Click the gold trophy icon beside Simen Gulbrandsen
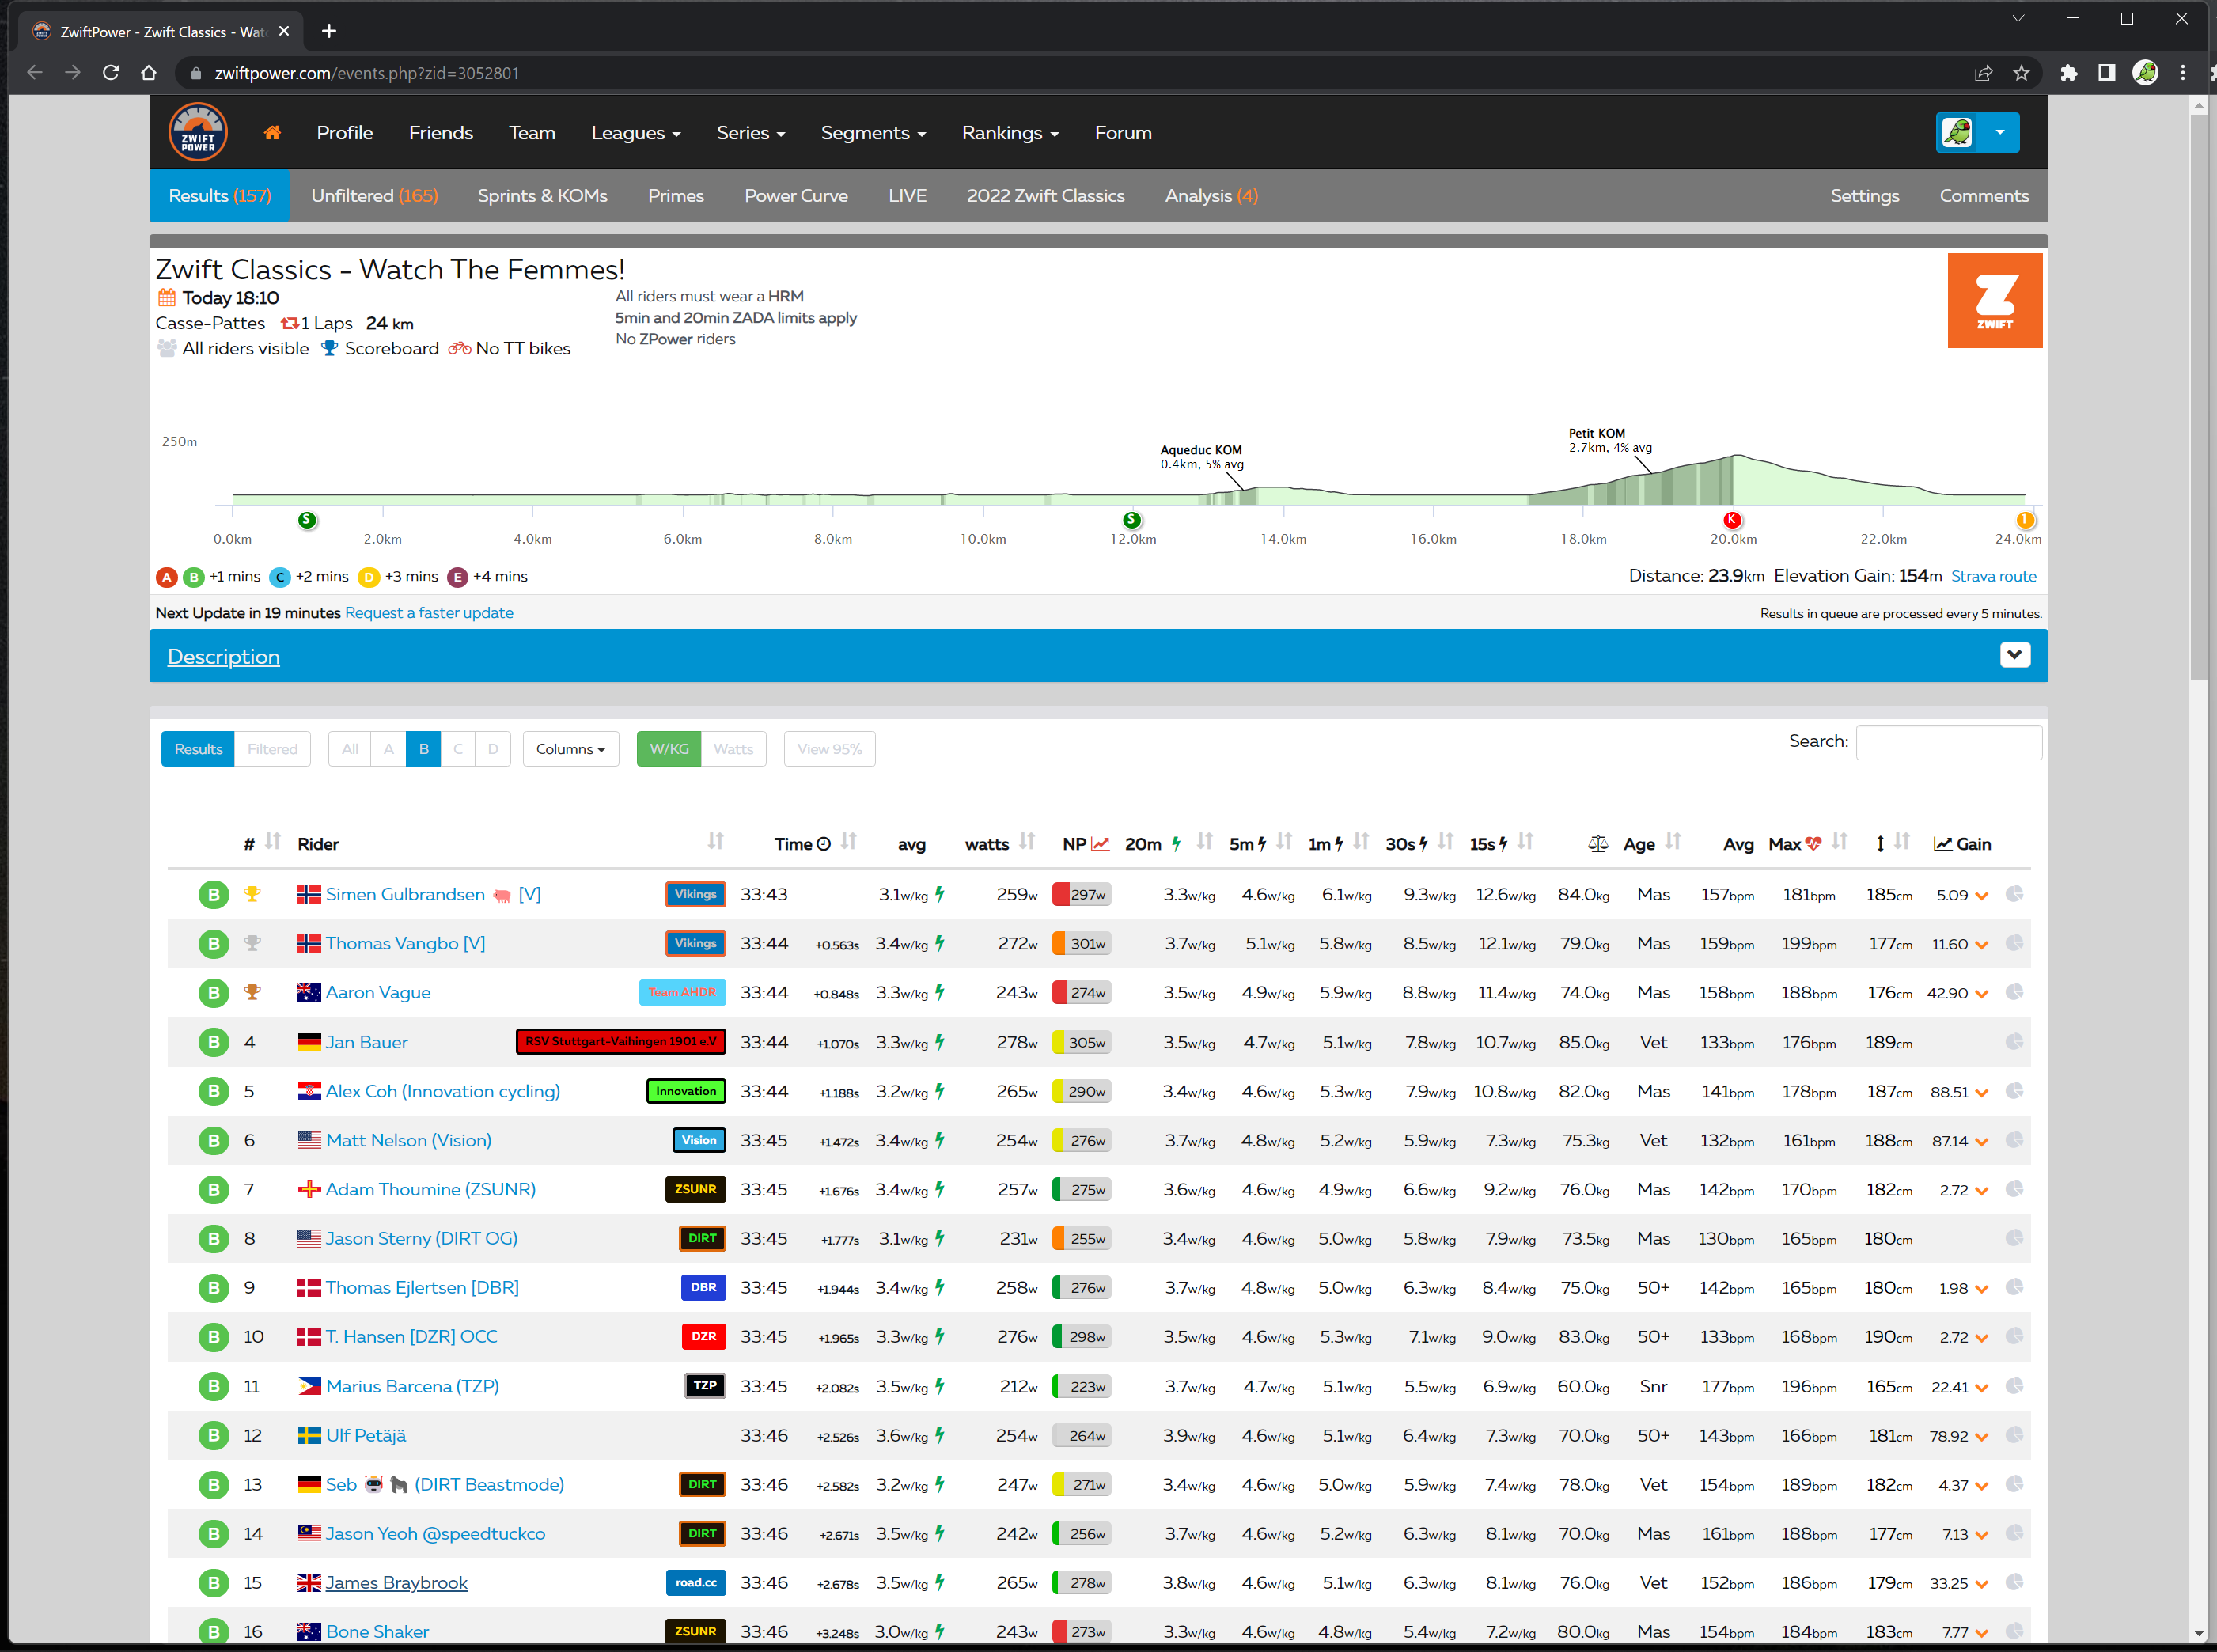 pos(252,894)
